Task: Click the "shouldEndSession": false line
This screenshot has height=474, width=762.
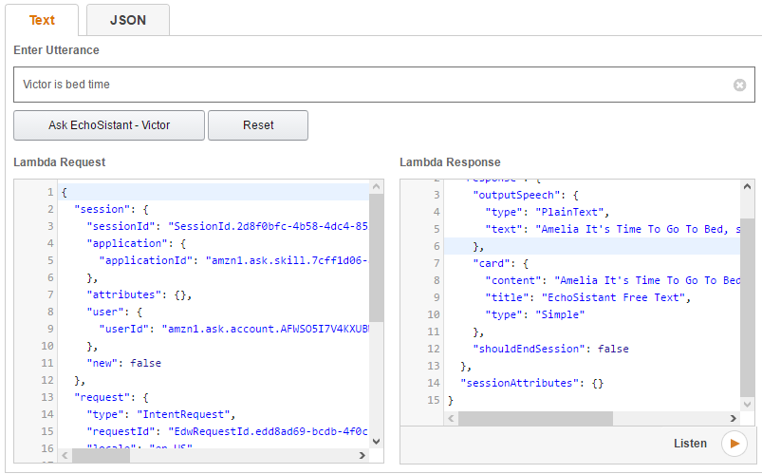Action: point(550,349)
